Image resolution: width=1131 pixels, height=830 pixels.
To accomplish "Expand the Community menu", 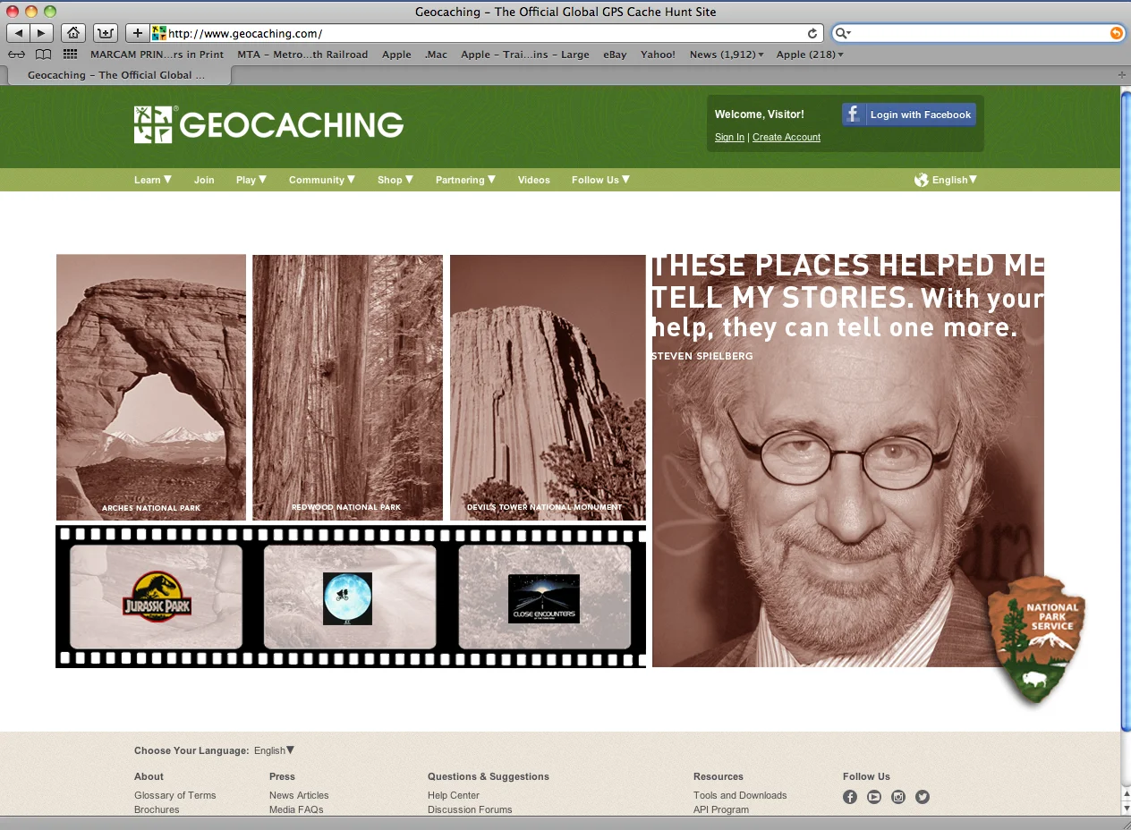I will coord(322,180).
